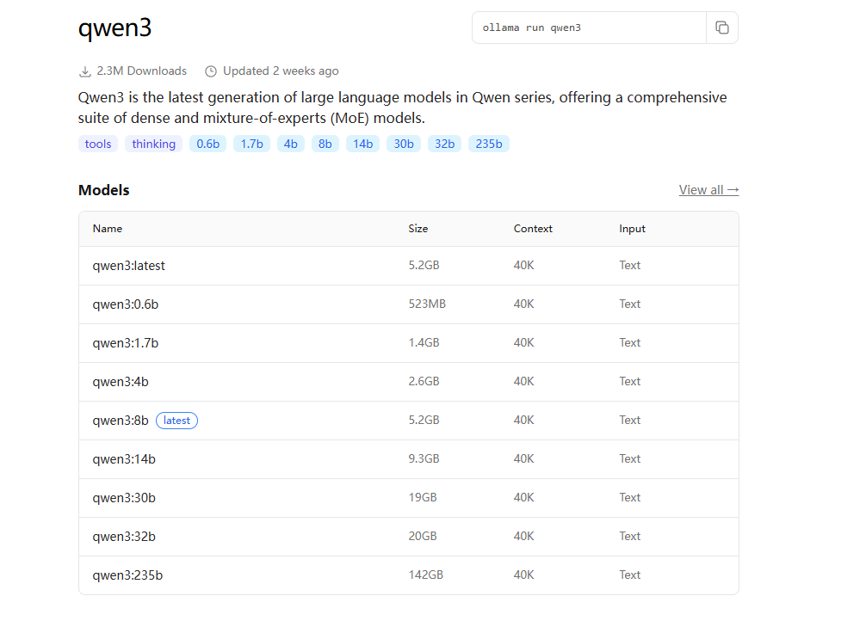Click the Size column header
The width and height of the screenshot is (866, 633).
pyautogui.click(x=418, y=229)
